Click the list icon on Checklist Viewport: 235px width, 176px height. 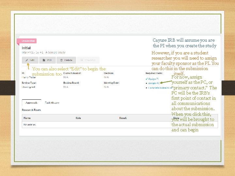(82, 60)
